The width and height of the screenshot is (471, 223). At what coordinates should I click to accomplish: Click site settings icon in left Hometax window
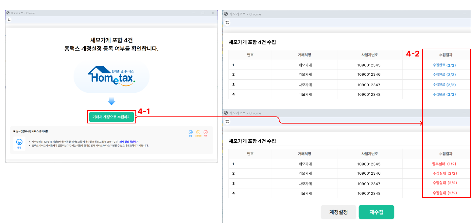(x=9, y=20)
